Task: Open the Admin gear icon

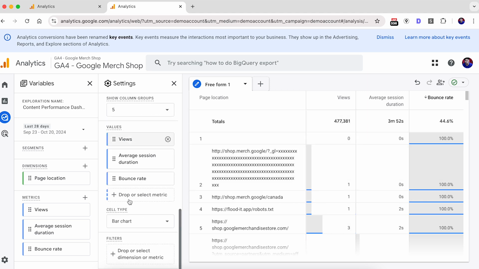Action: pos(5,260)
